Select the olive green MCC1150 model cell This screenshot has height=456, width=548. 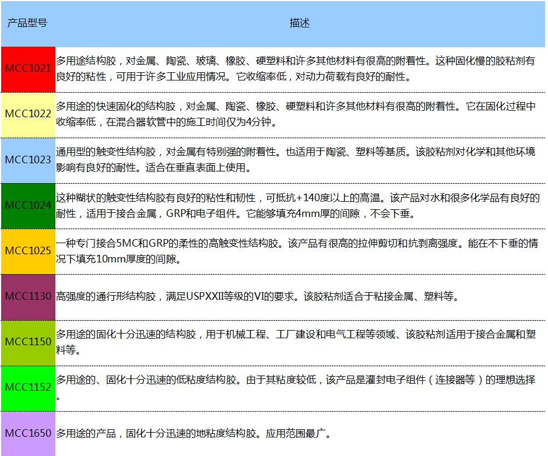click(x=28, y=343)
